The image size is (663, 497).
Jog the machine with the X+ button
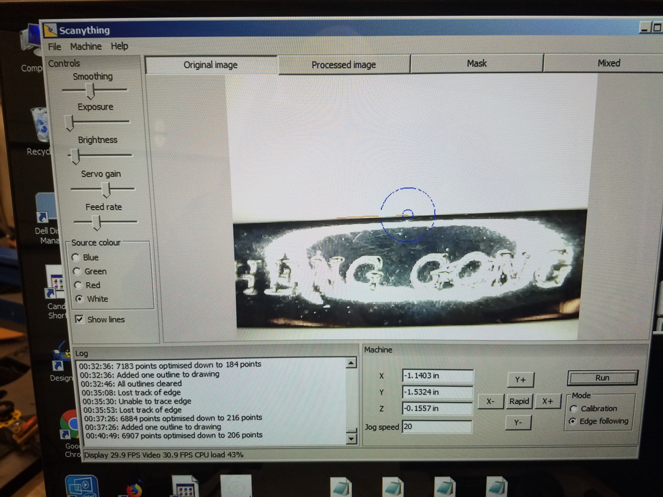pos(548,401)
